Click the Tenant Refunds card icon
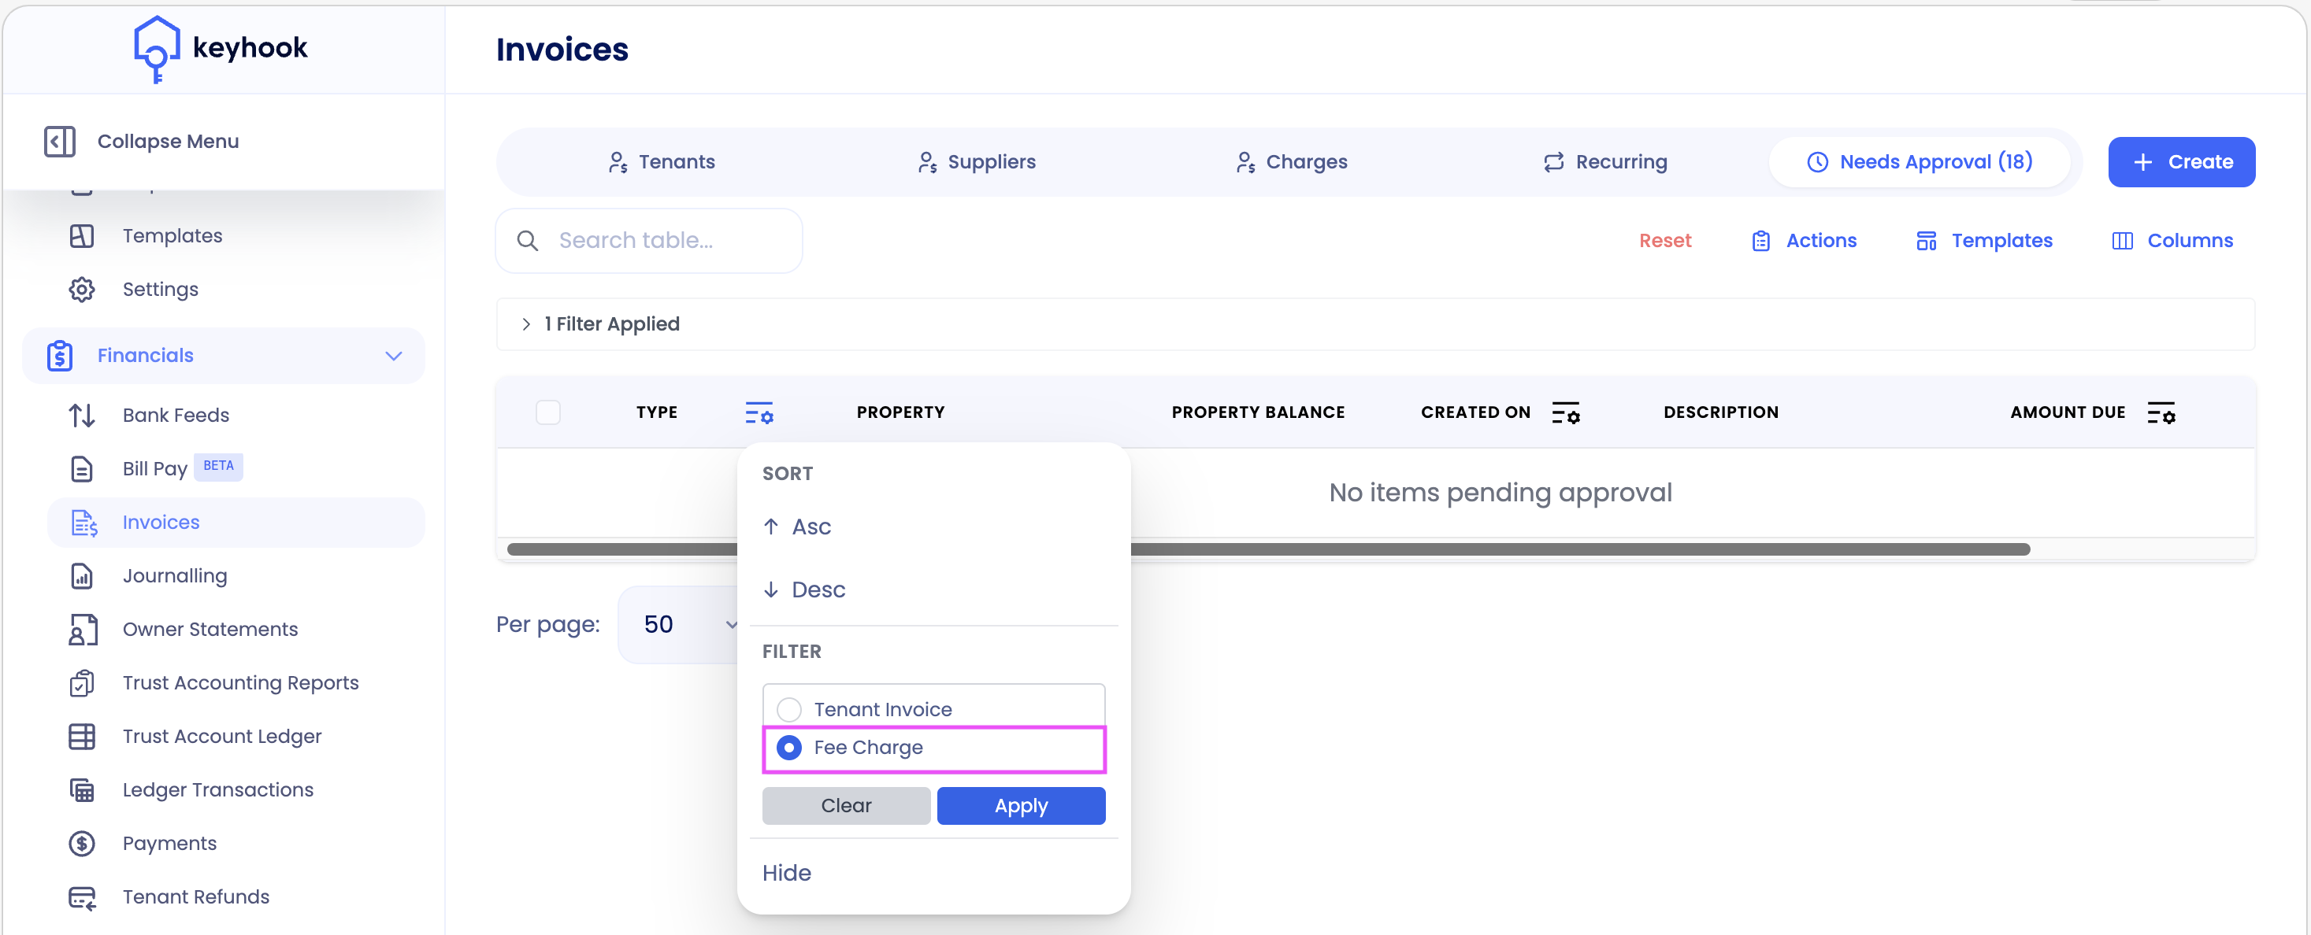2311x935 pixels. tap(82, 897)
